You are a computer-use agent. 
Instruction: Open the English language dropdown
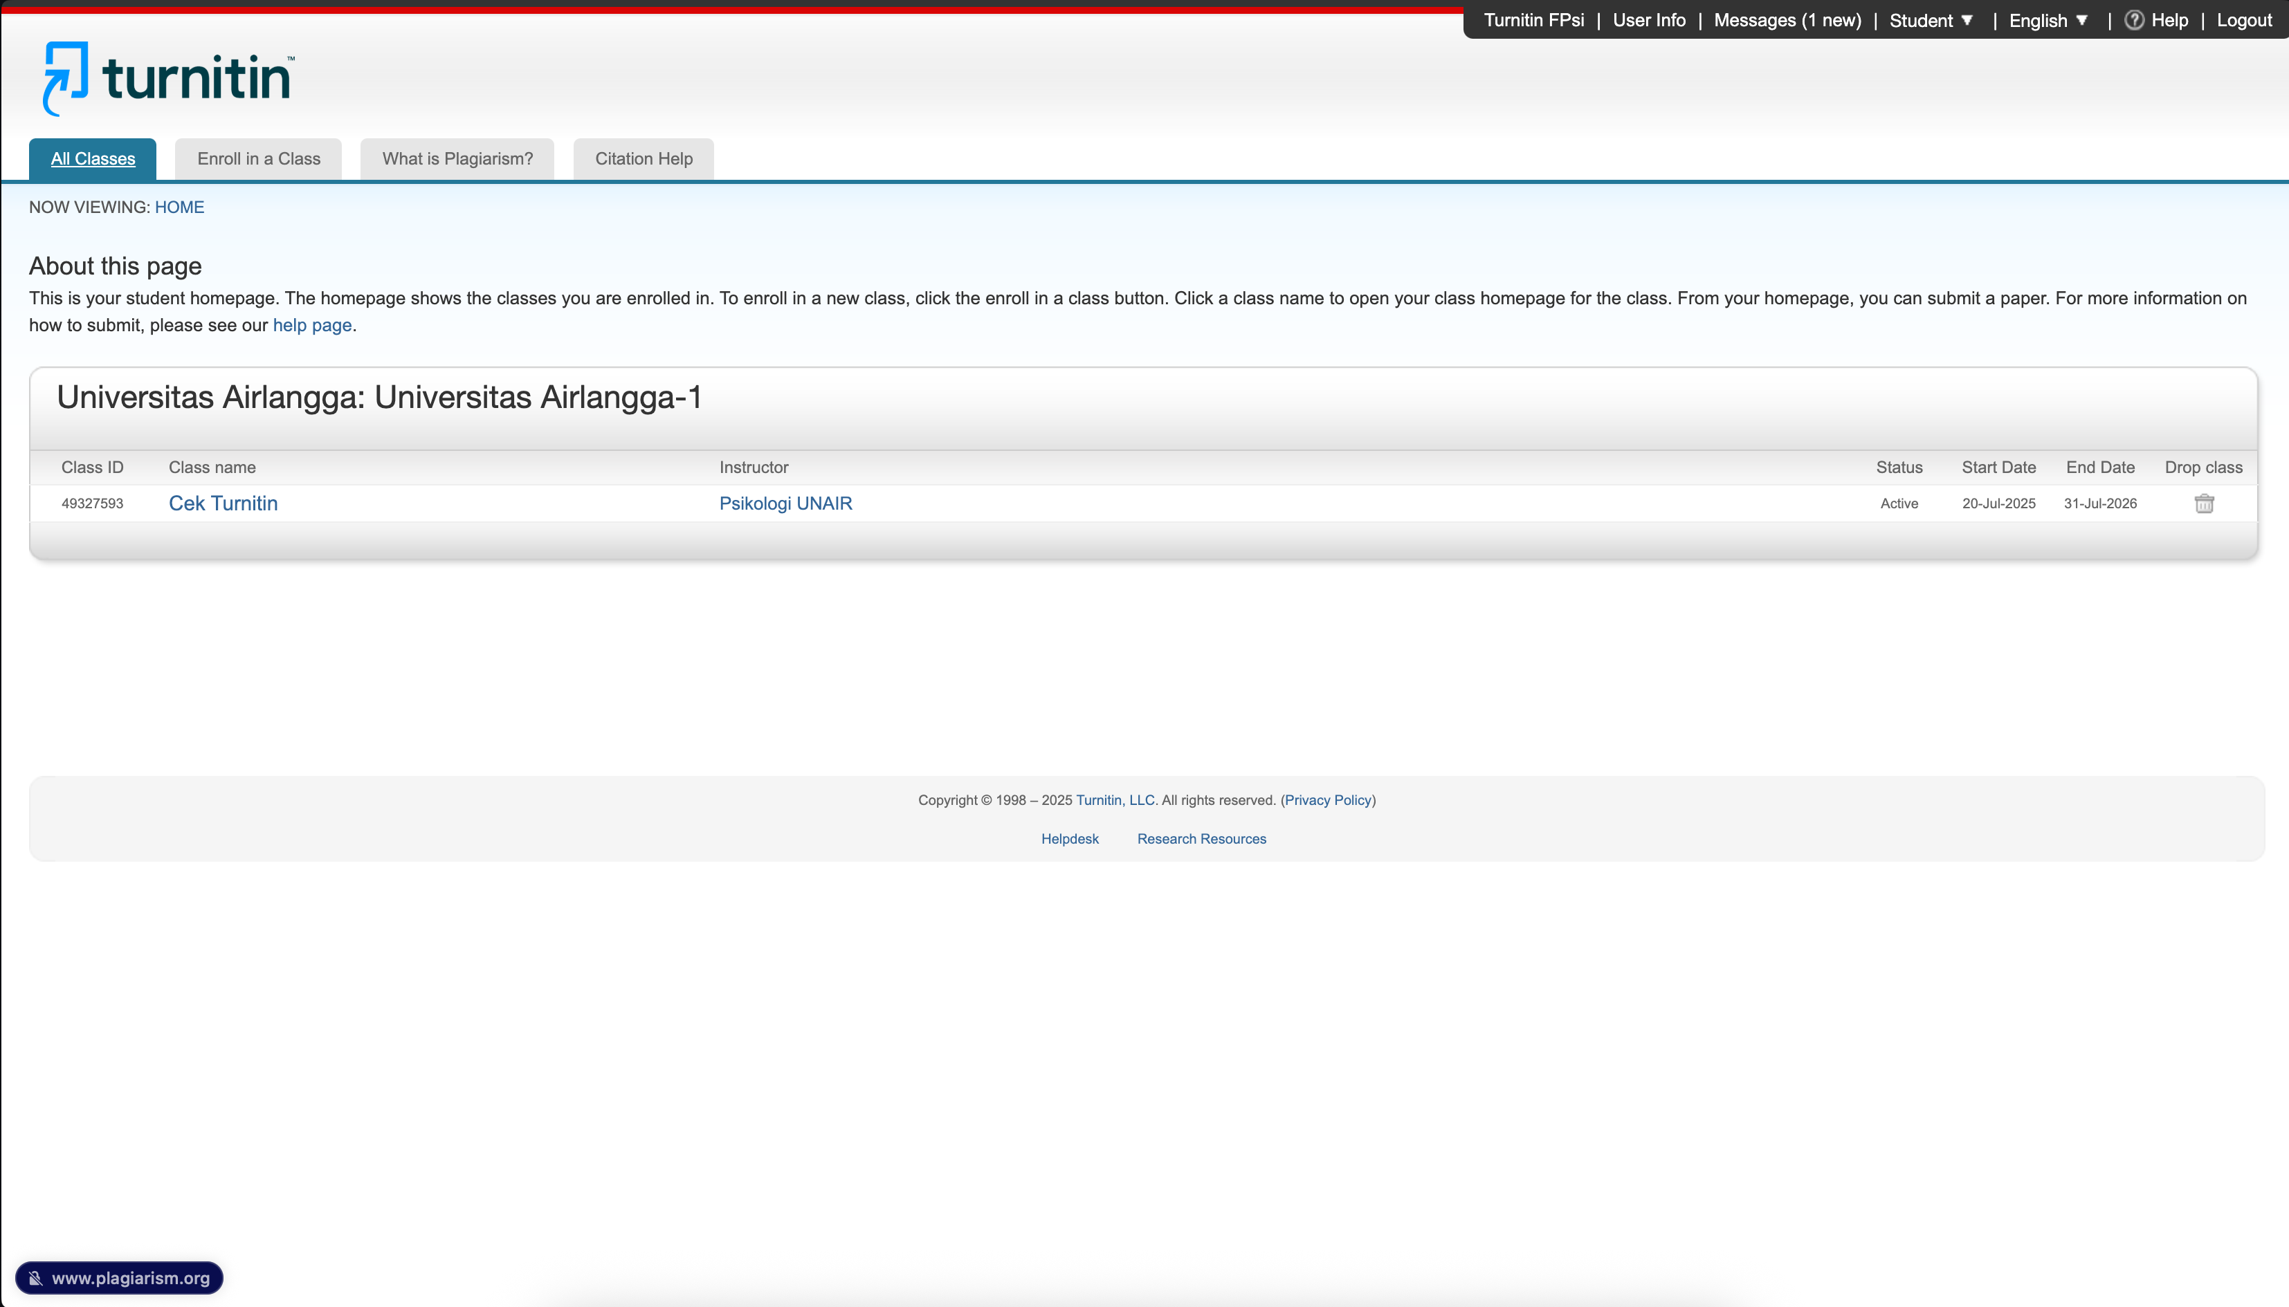tap(2048, 21)
